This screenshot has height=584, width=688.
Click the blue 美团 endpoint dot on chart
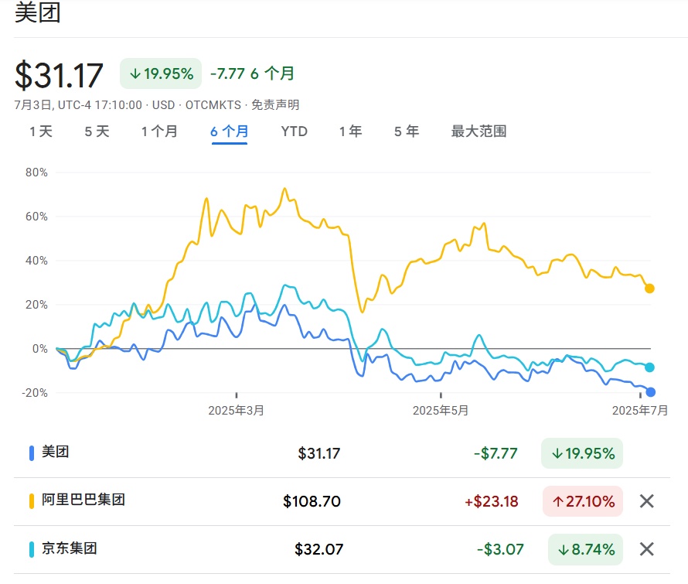650,392
